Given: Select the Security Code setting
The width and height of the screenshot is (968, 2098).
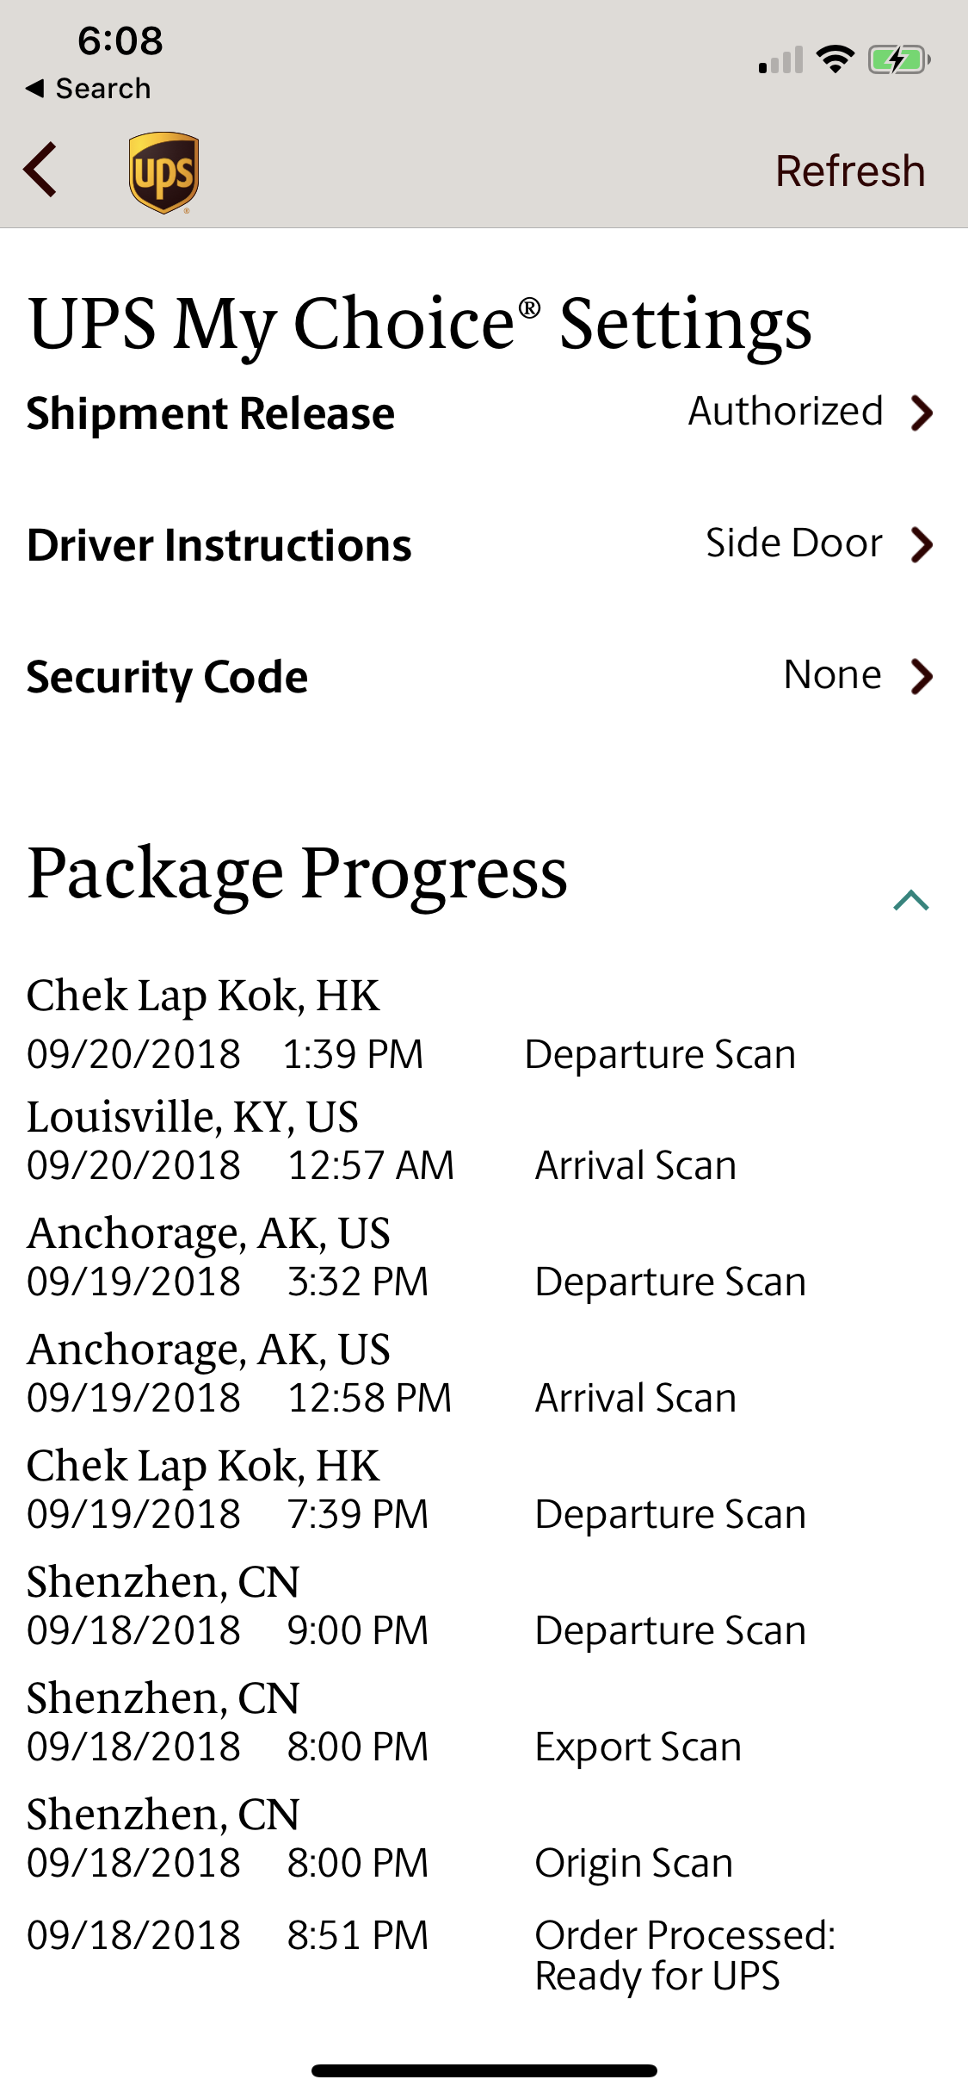Looking at the screenshot, I should coord(167,677).
